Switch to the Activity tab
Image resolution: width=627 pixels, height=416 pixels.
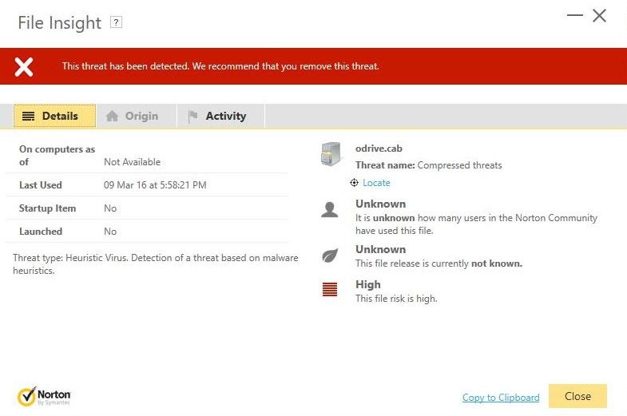coord(220,116)
